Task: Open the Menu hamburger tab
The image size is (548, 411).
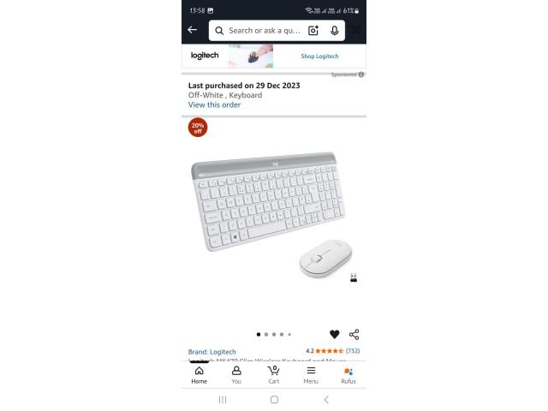Action: [x=311, y=375]
